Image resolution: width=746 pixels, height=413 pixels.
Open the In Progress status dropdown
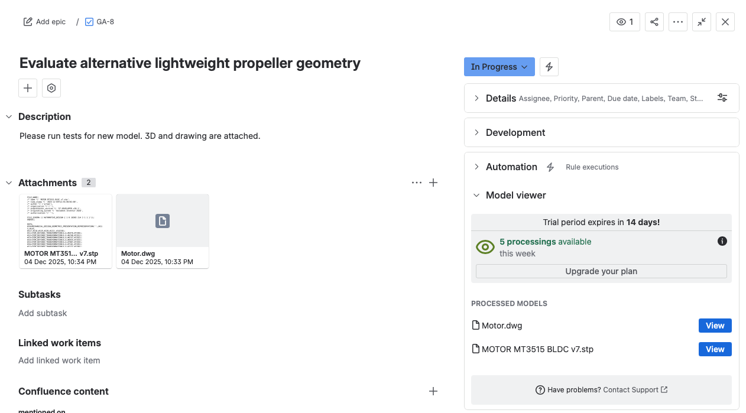coord(499,67)
